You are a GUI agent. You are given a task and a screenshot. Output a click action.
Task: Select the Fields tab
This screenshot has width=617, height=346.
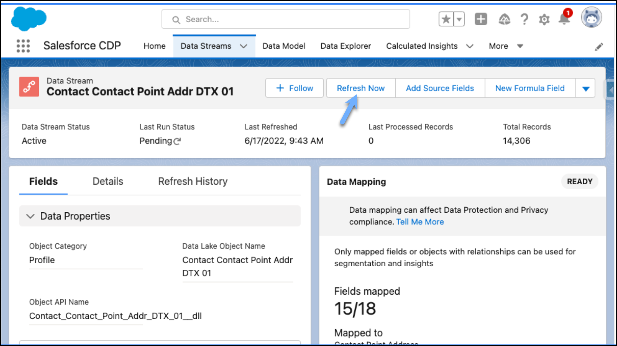point(43,182)
